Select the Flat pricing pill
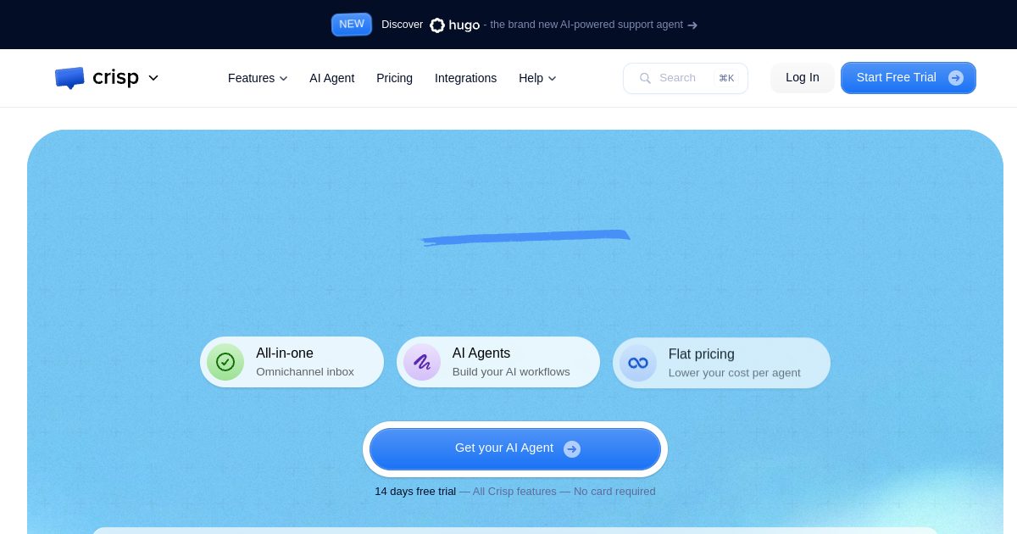Viewport: 1017px width, 534px height. pyautogui.click(x=721, y=363)
